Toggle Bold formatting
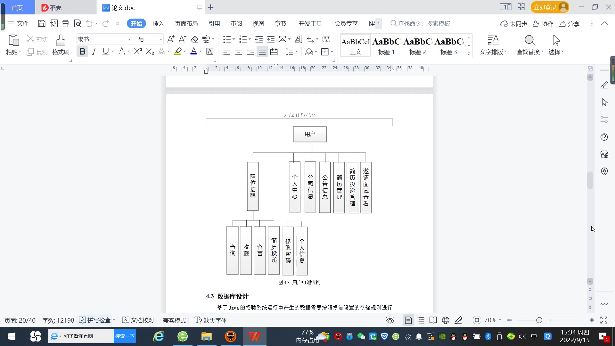 coord(82,51)
